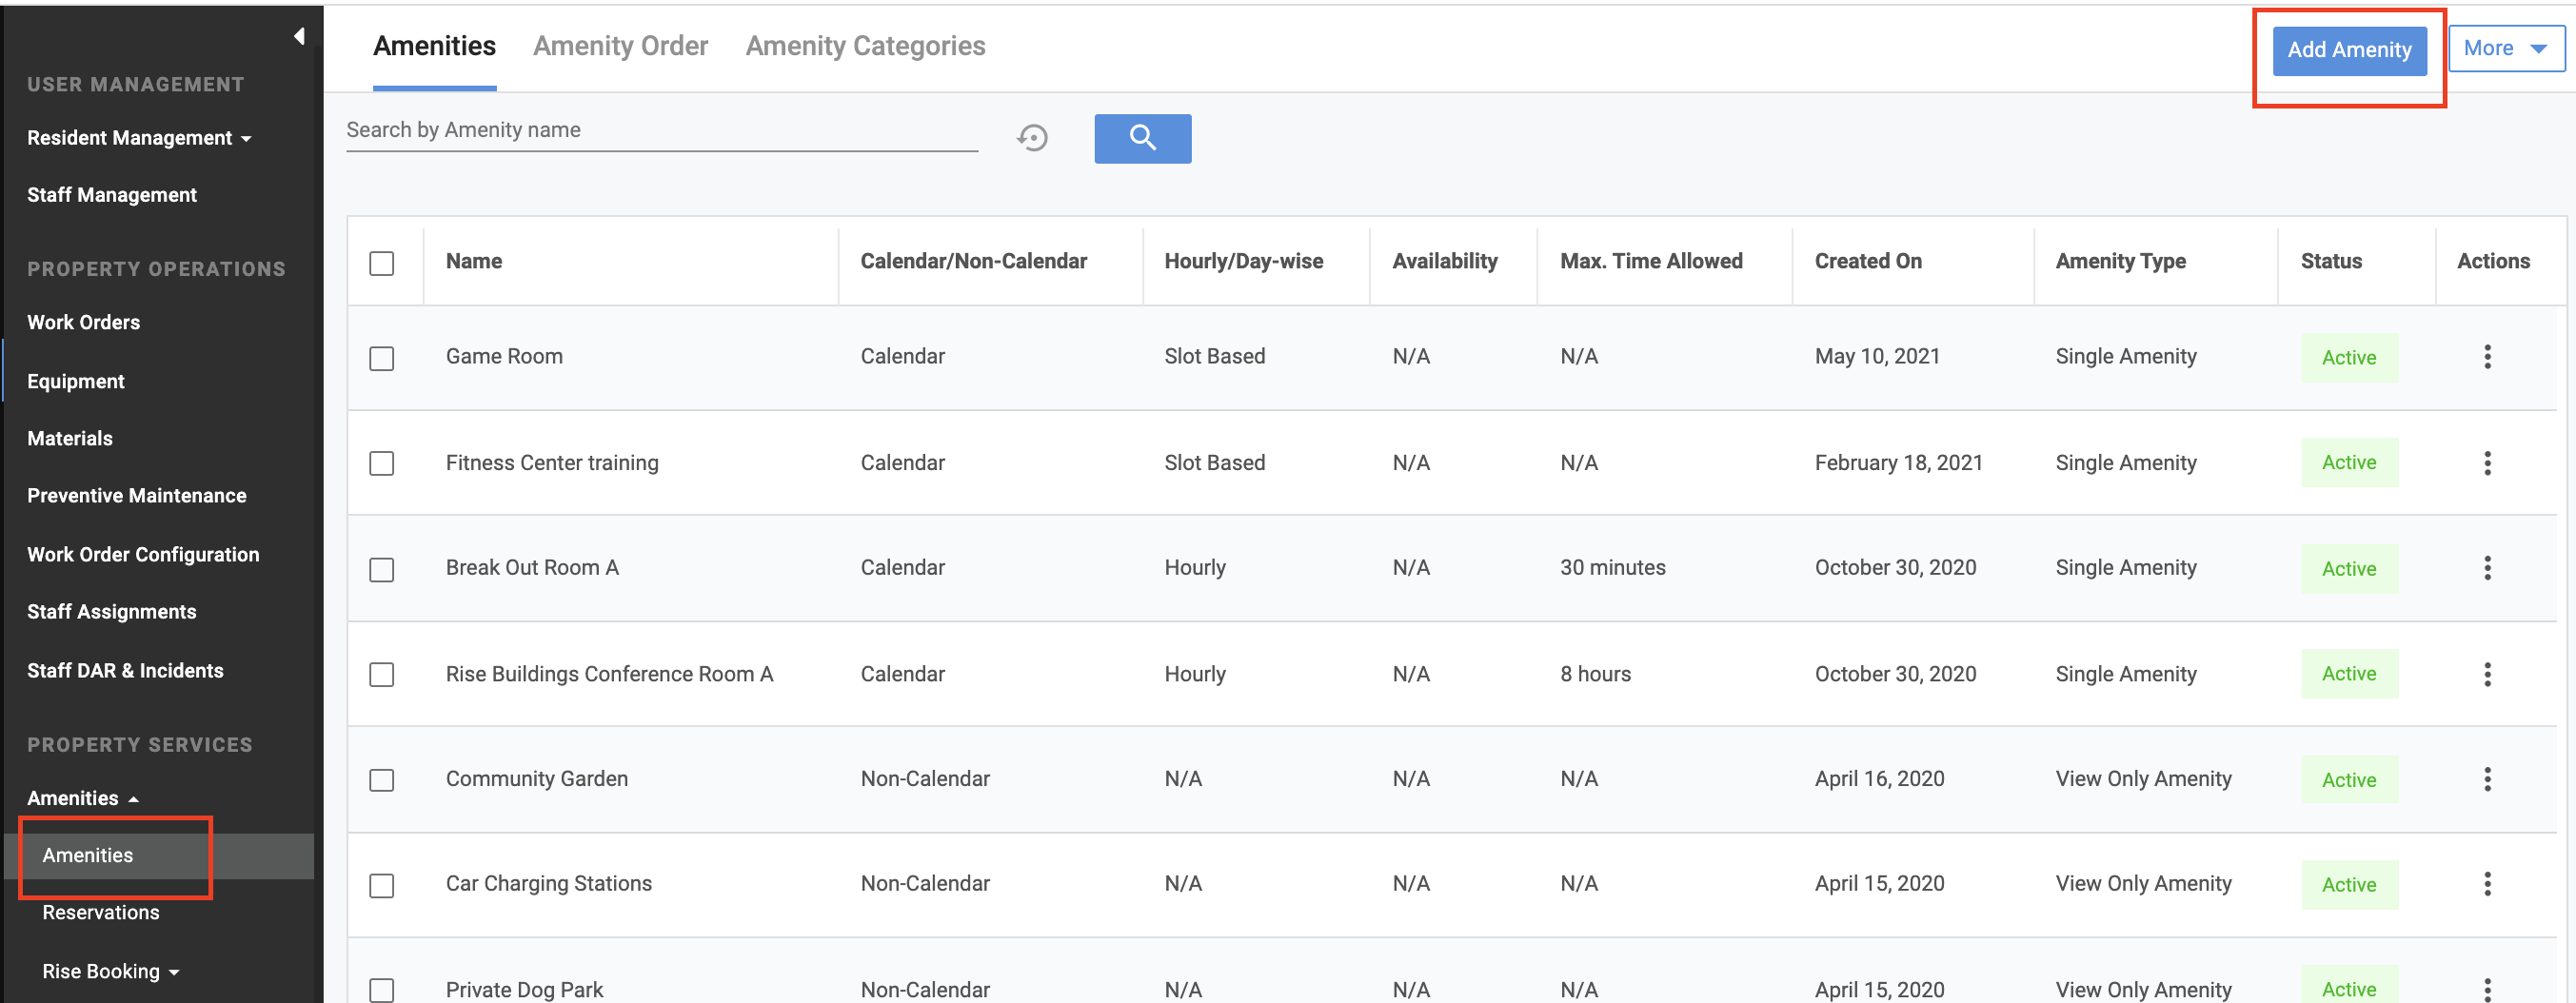Image resolution: width=2576 pixels, height=1003 pixels.
Task: Select the Rise Buildings Conference Room A checkbox
Action: pyautogui.click(x=382, y=675)
